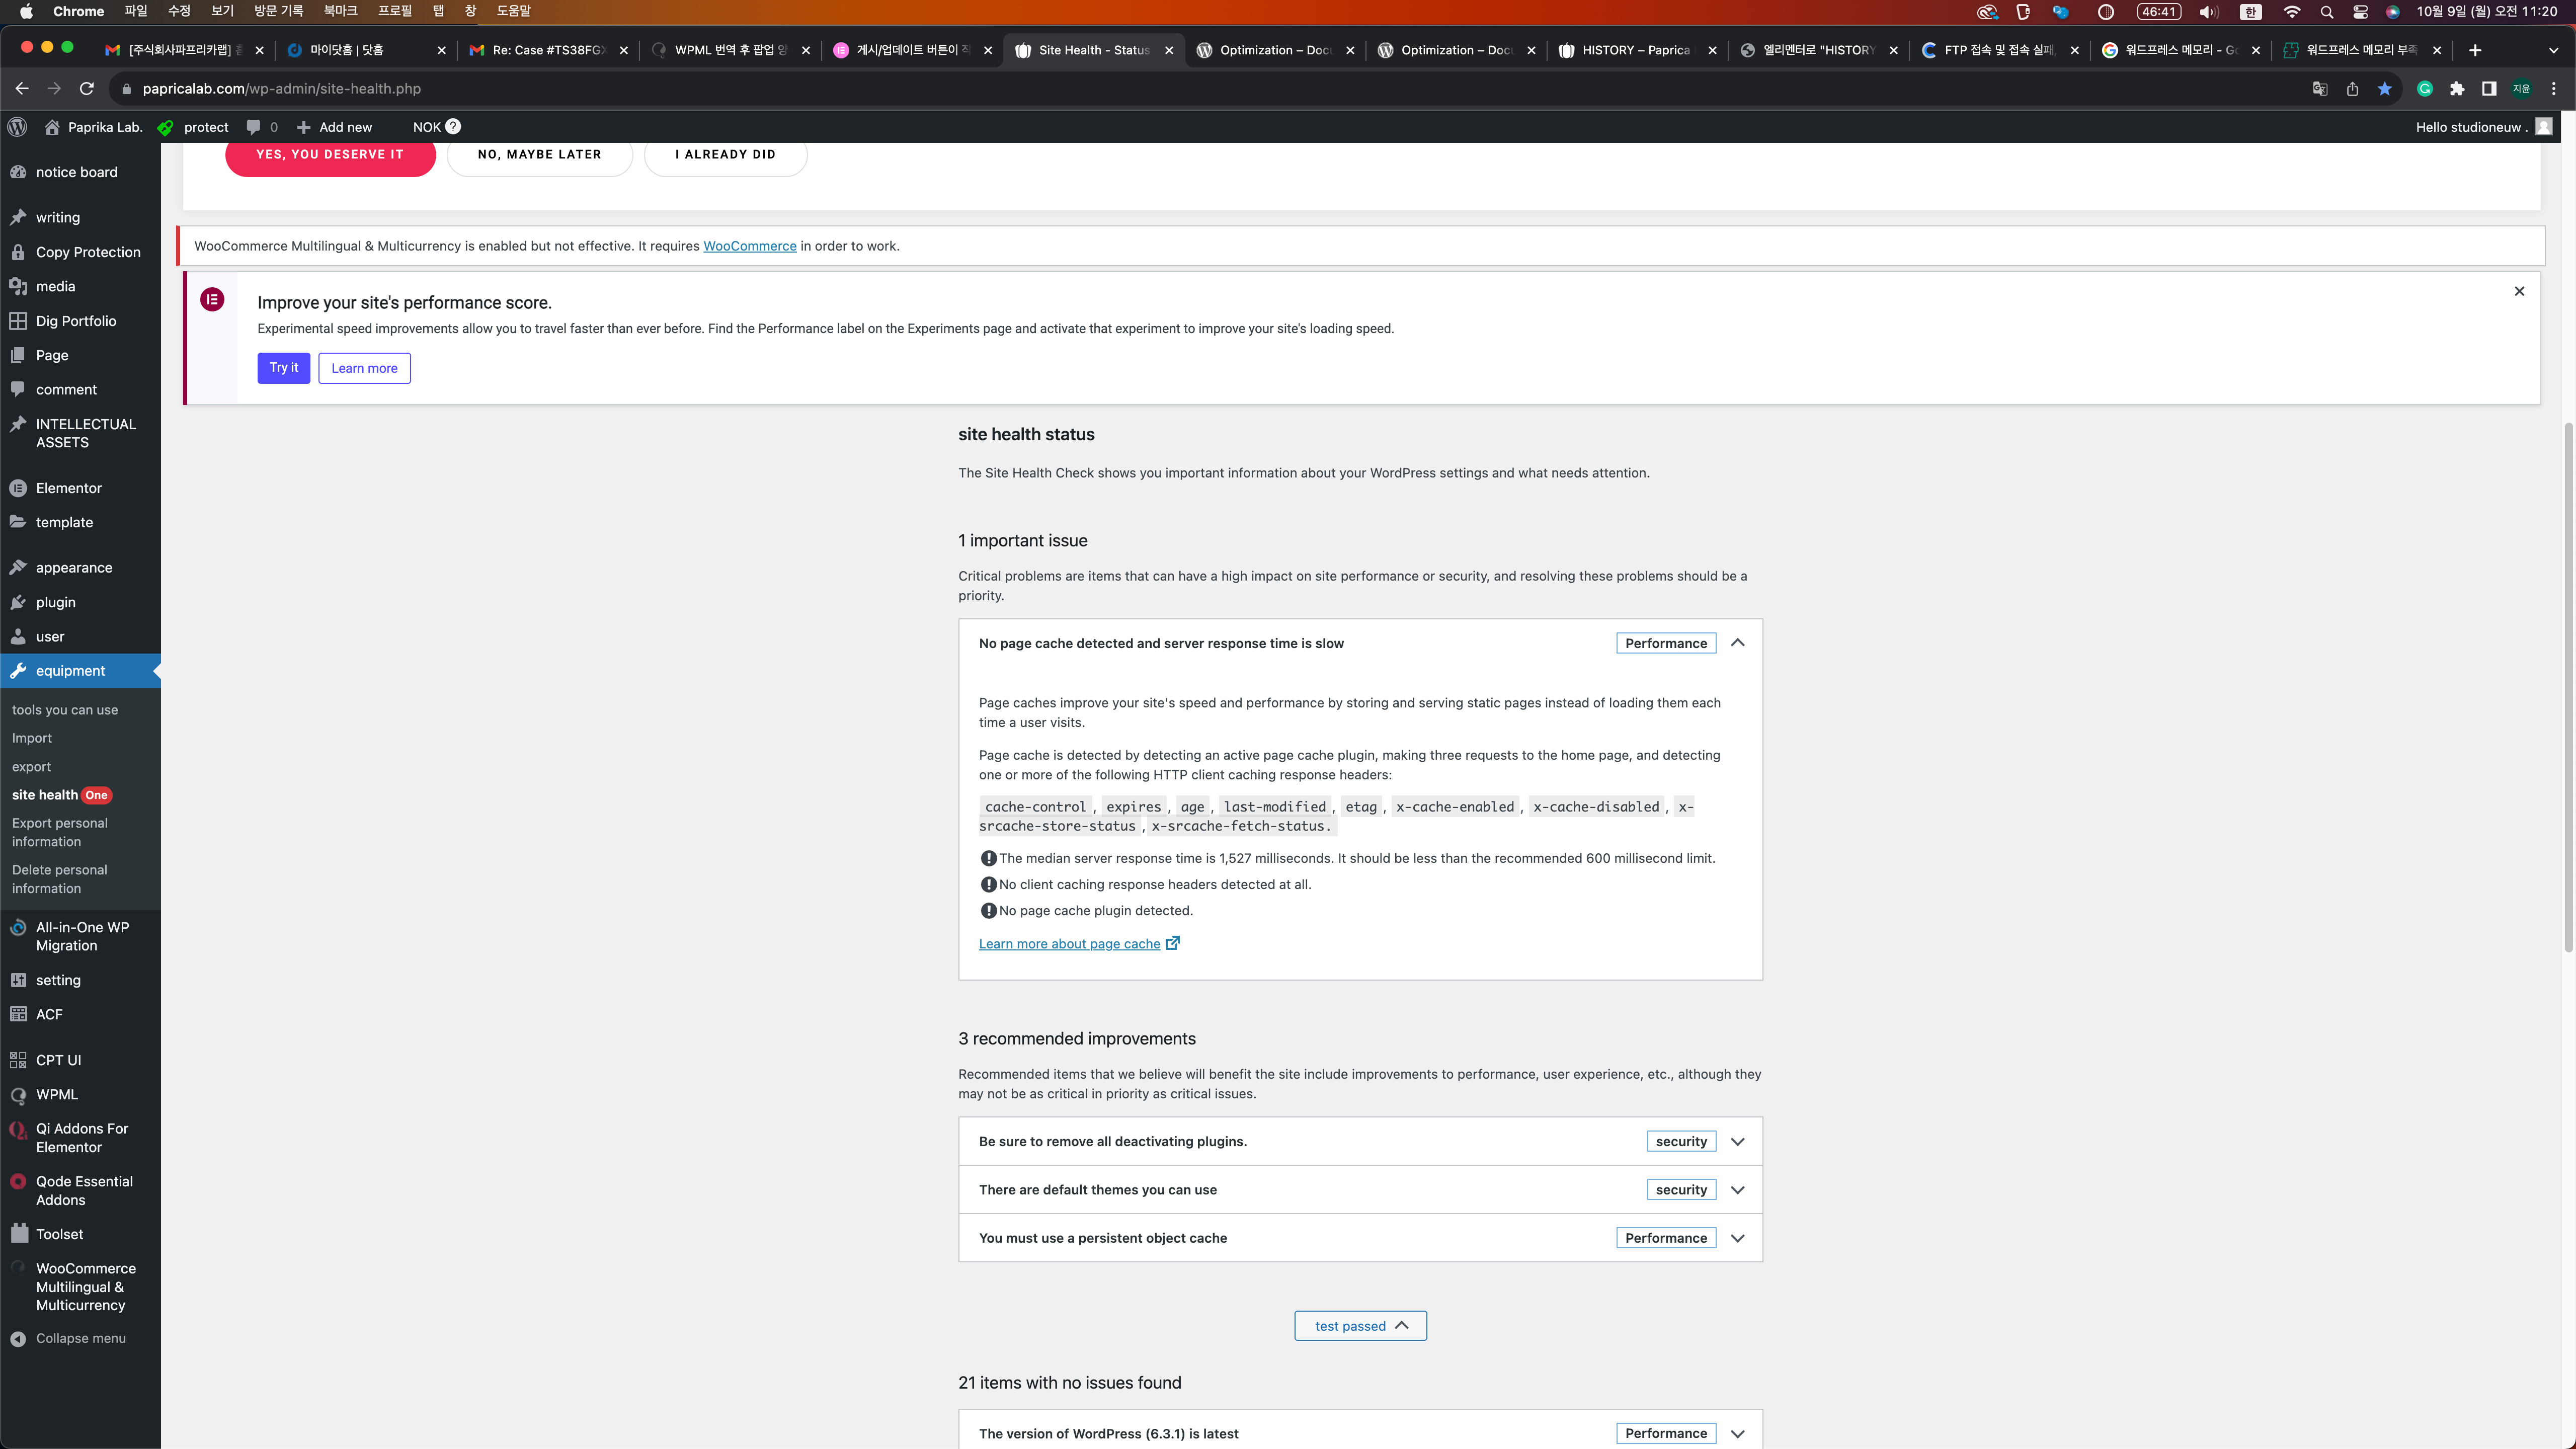Click the Grammarly extension icon

pos(2424,89)
